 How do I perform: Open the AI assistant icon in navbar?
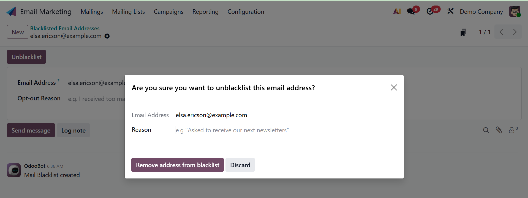point(397,12)
